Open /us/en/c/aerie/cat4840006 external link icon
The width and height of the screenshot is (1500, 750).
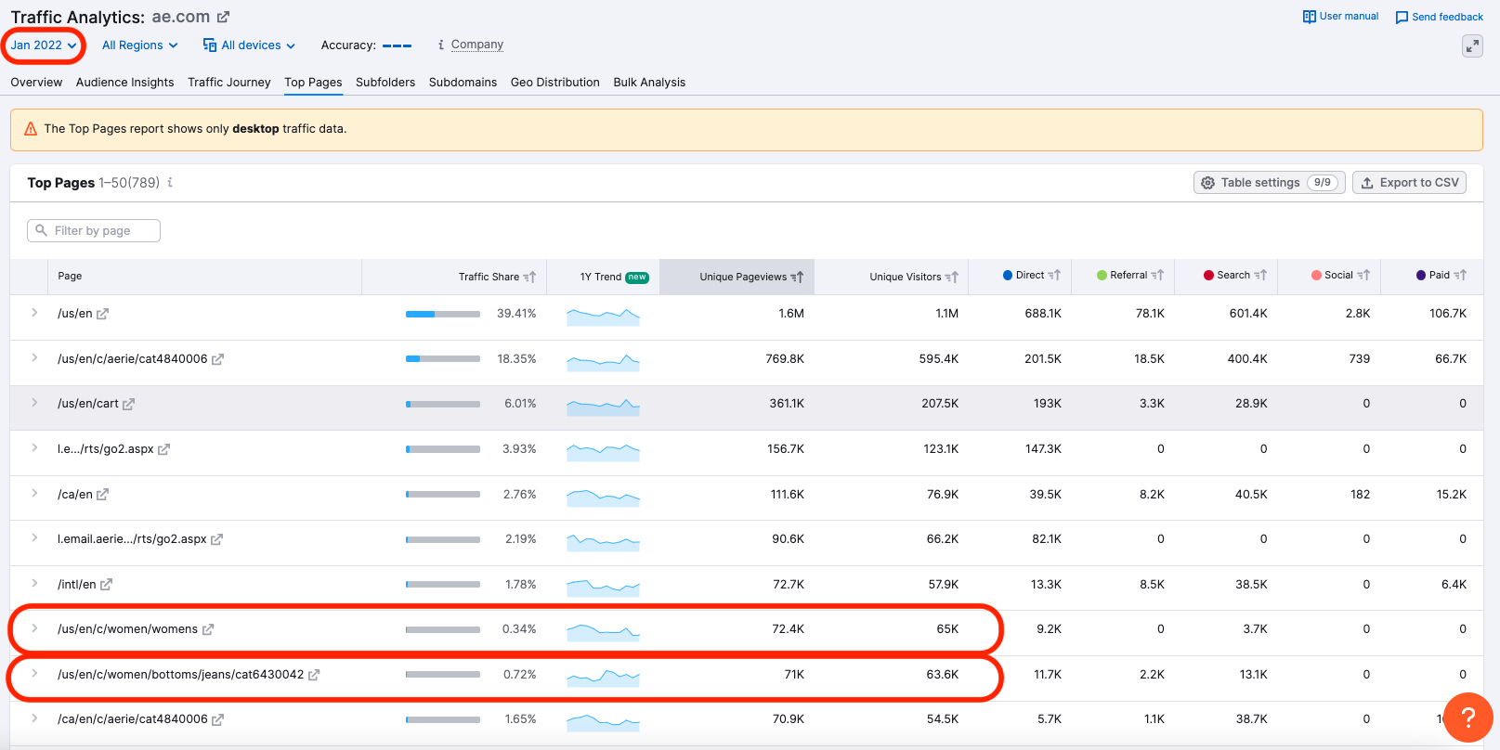pyautogui.click(x=217, y=359)
